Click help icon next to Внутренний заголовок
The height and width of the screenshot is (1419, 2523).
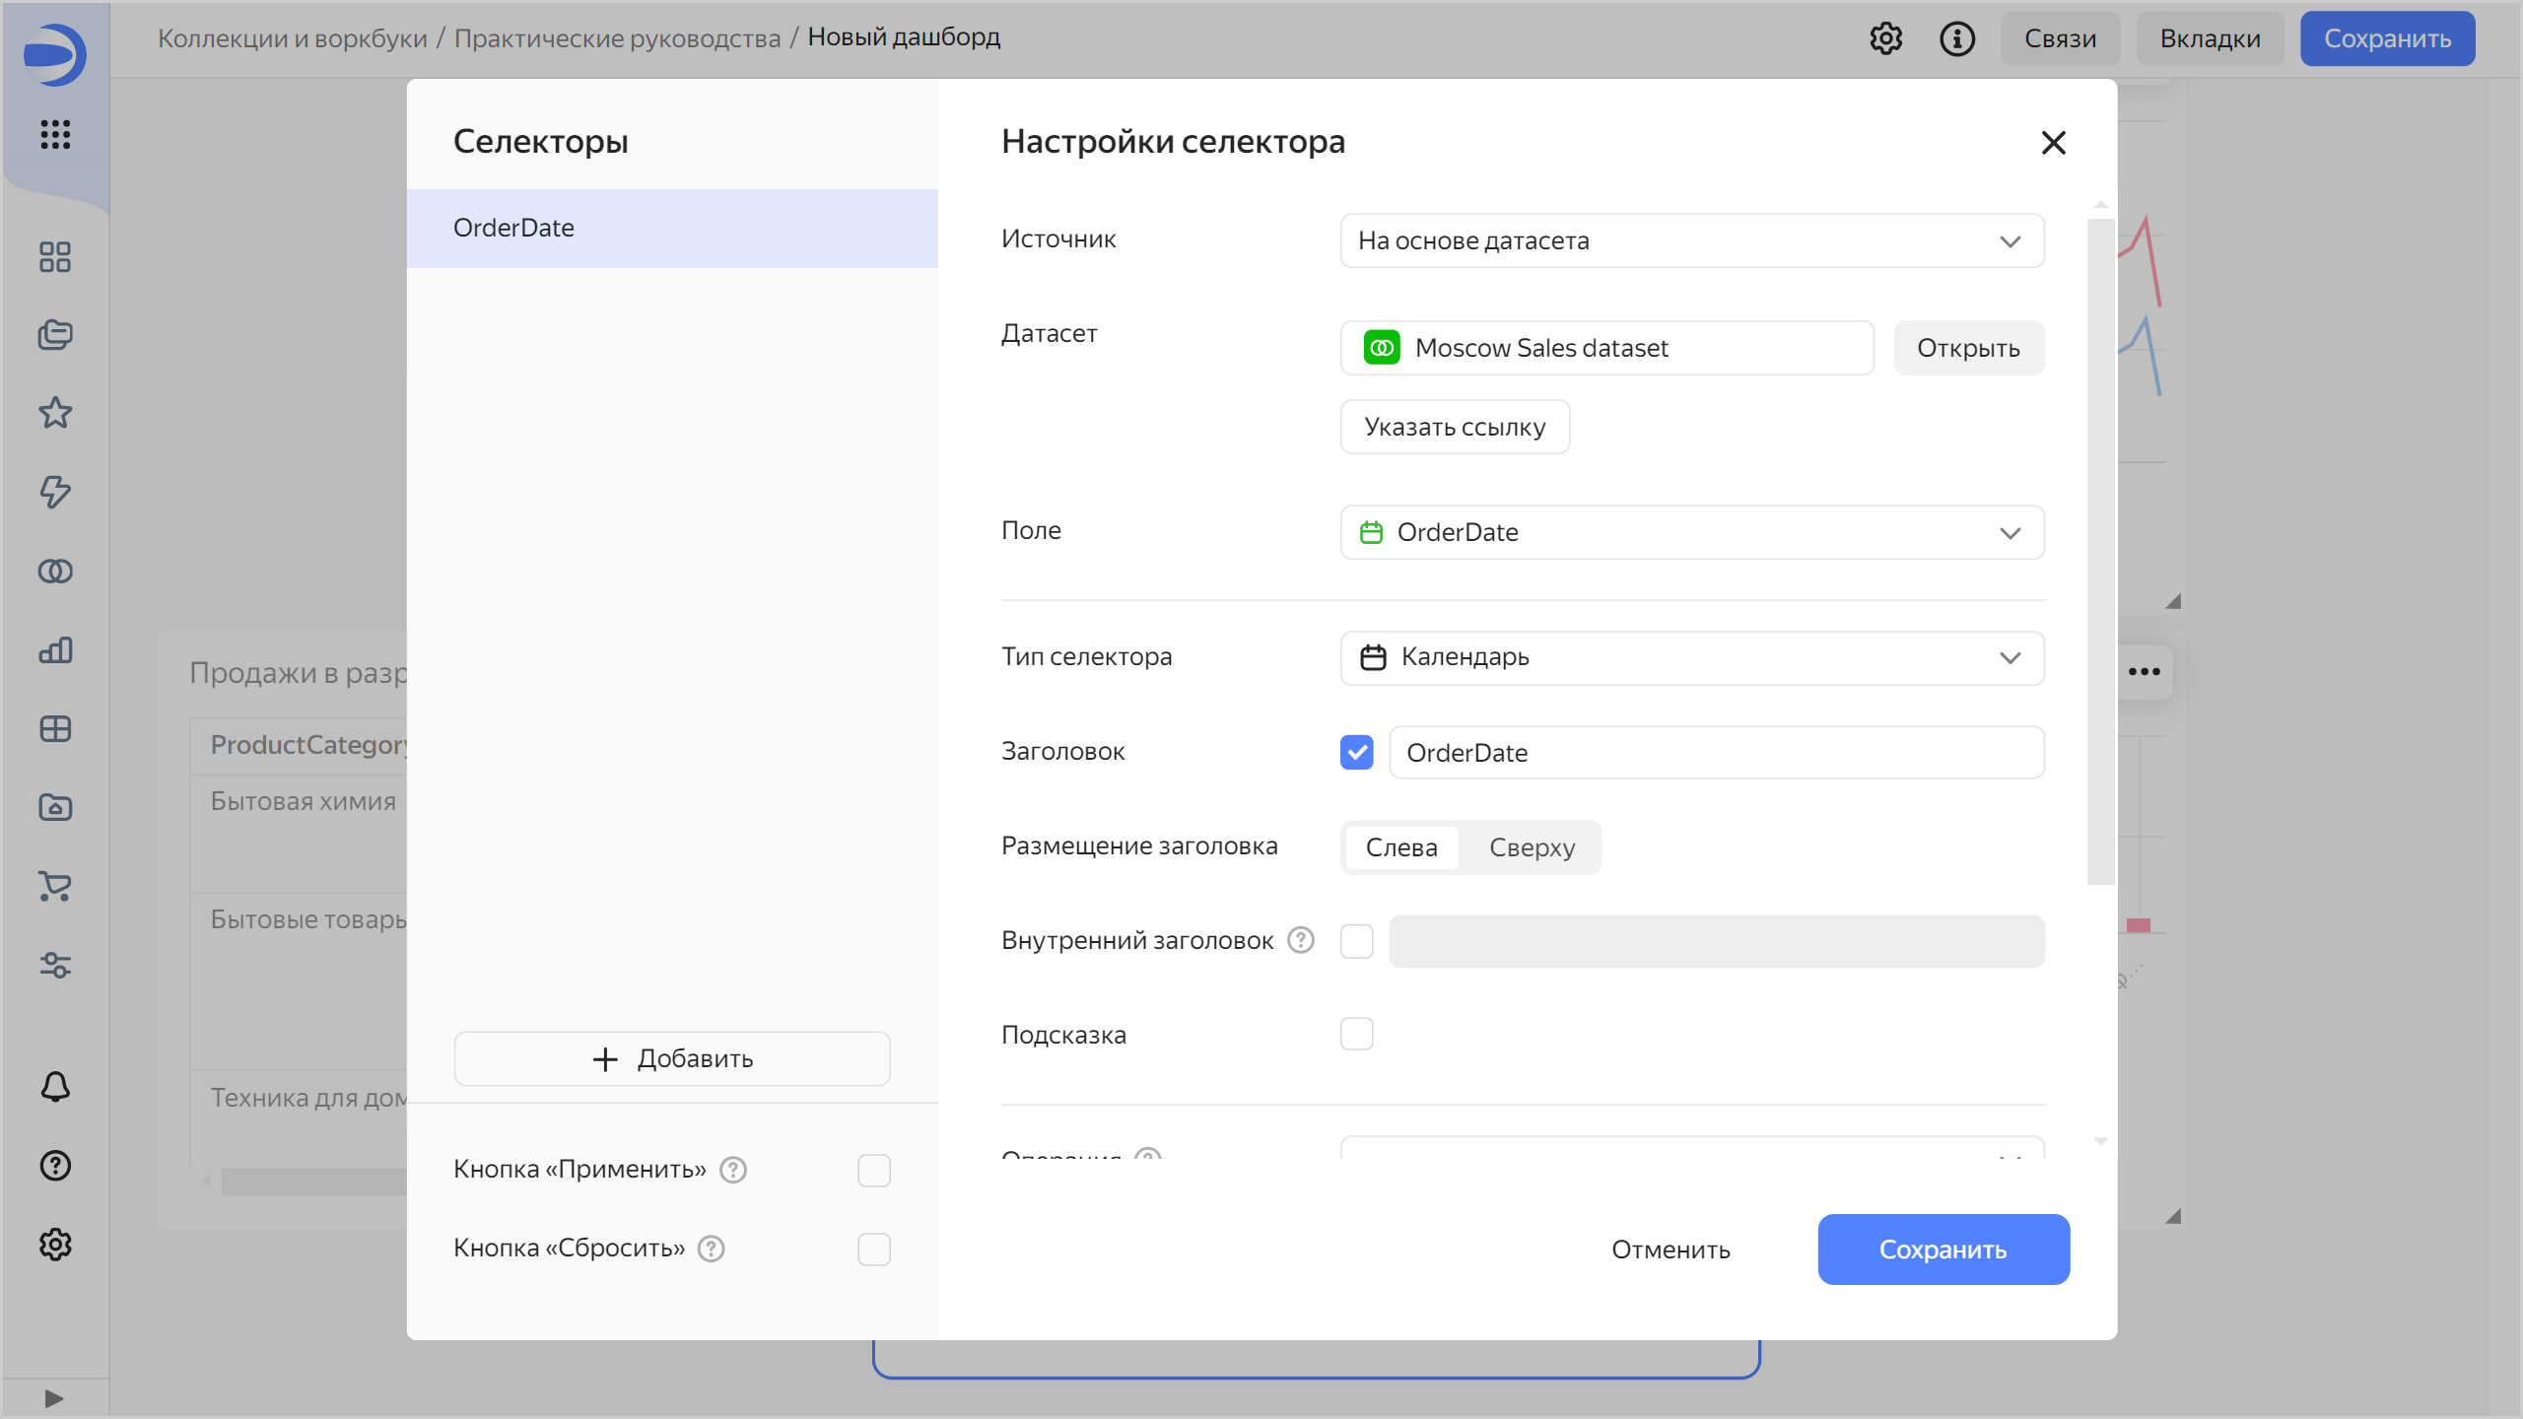click(1301, 940)
